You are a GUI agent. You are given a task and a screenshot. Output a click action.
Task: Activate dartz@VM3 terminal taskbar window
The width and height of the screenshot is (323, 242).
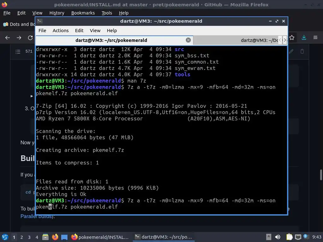[x=163, y=237]
